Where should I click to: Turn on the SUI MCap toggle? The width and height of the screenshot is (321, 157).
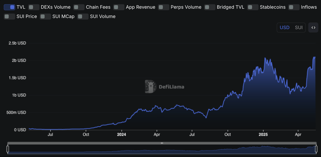tap(45, 17)
